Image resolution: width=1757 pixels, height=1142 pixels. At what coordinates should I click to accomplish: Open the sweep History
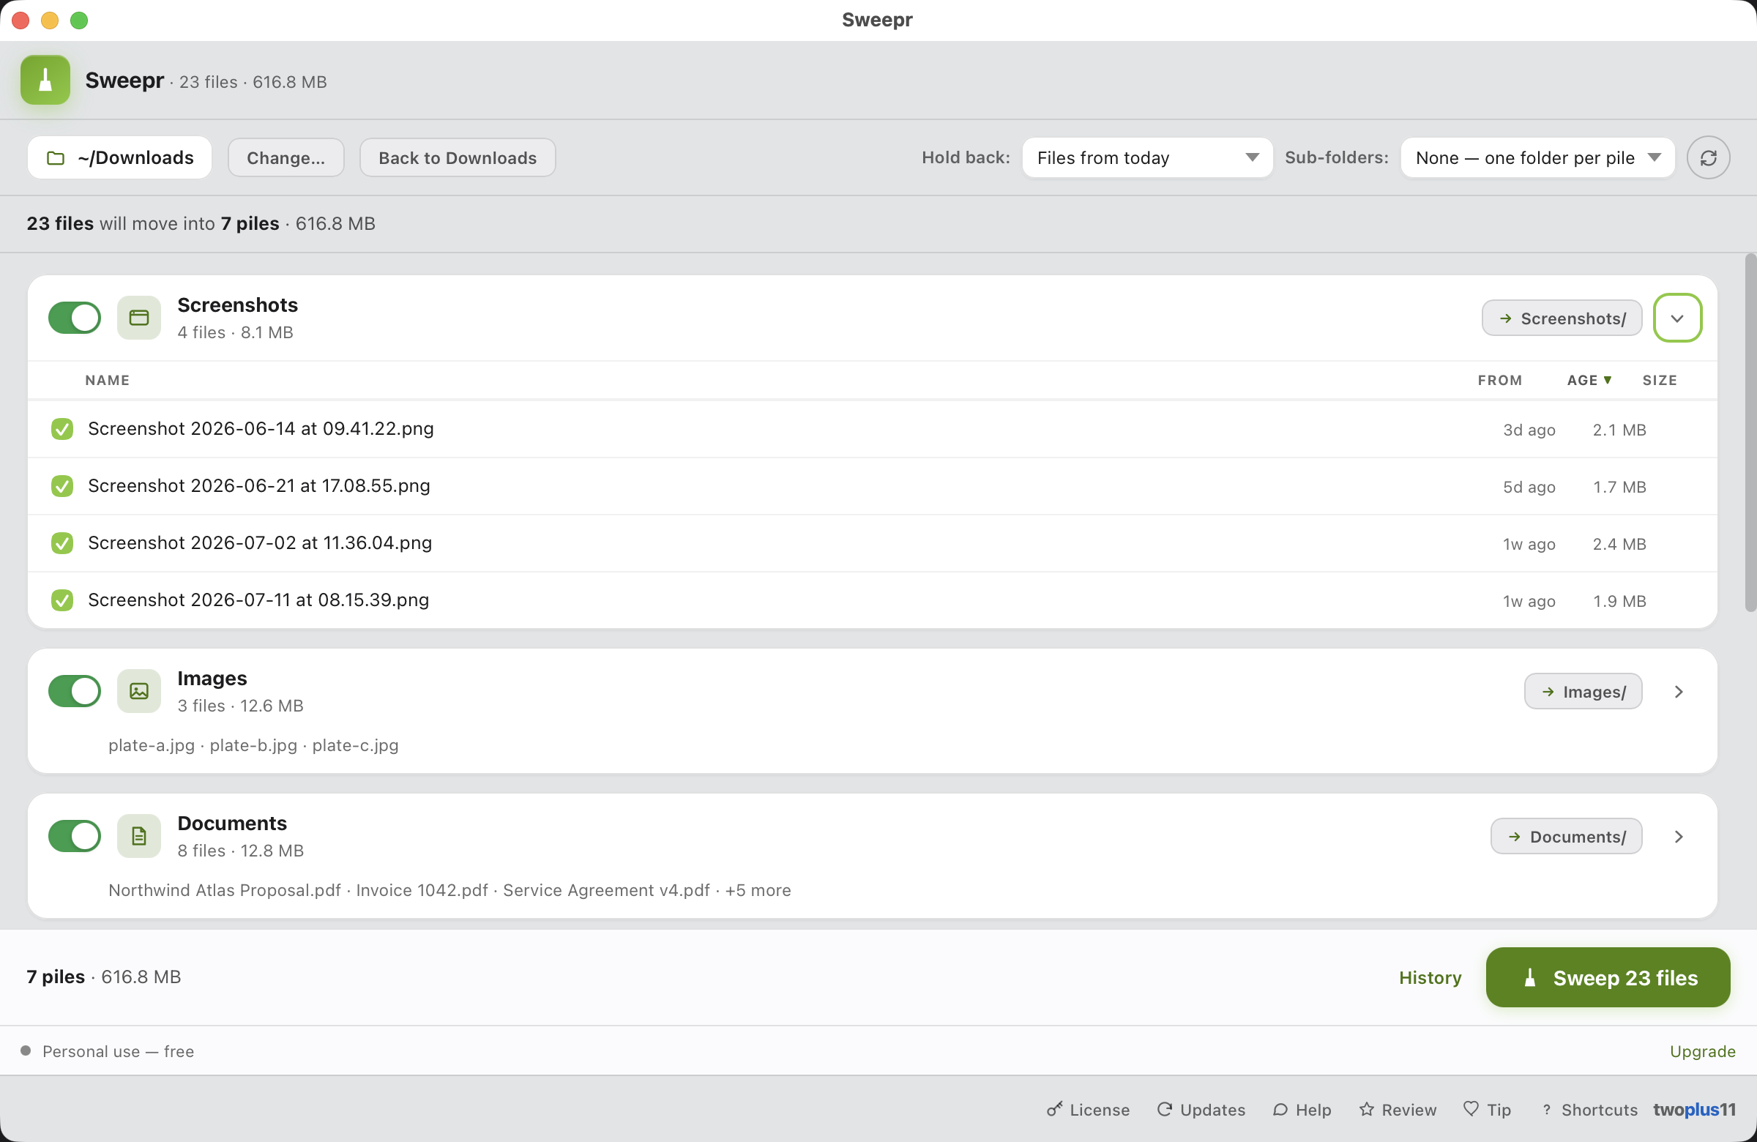(1429, 977)
